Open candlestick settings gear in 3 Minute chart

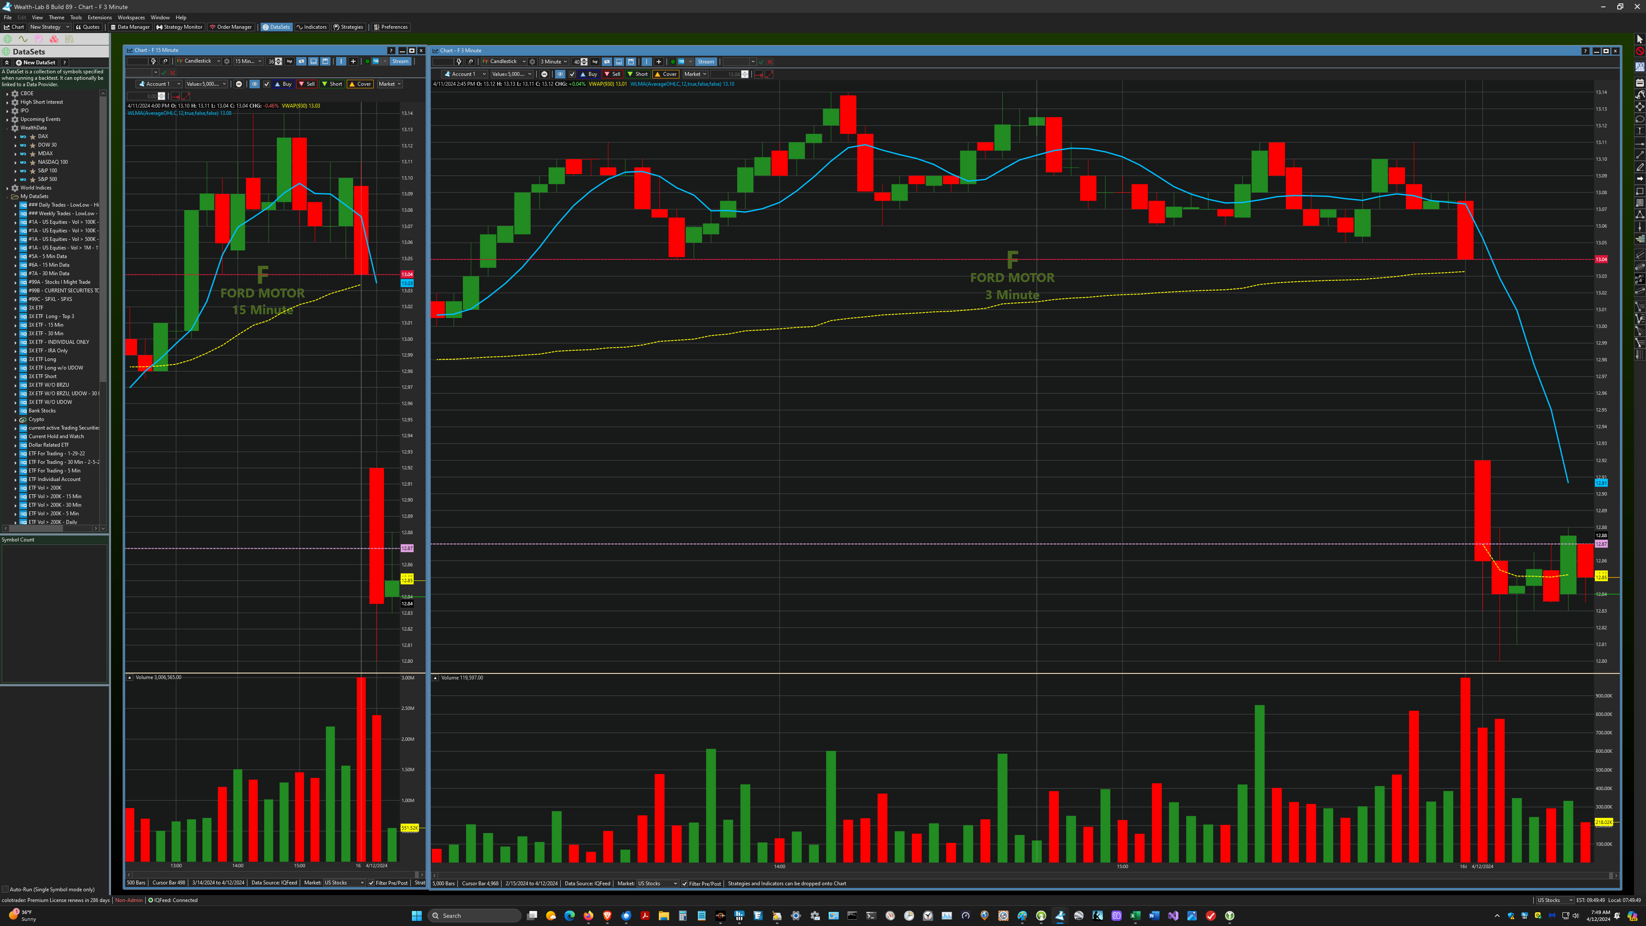532,61
